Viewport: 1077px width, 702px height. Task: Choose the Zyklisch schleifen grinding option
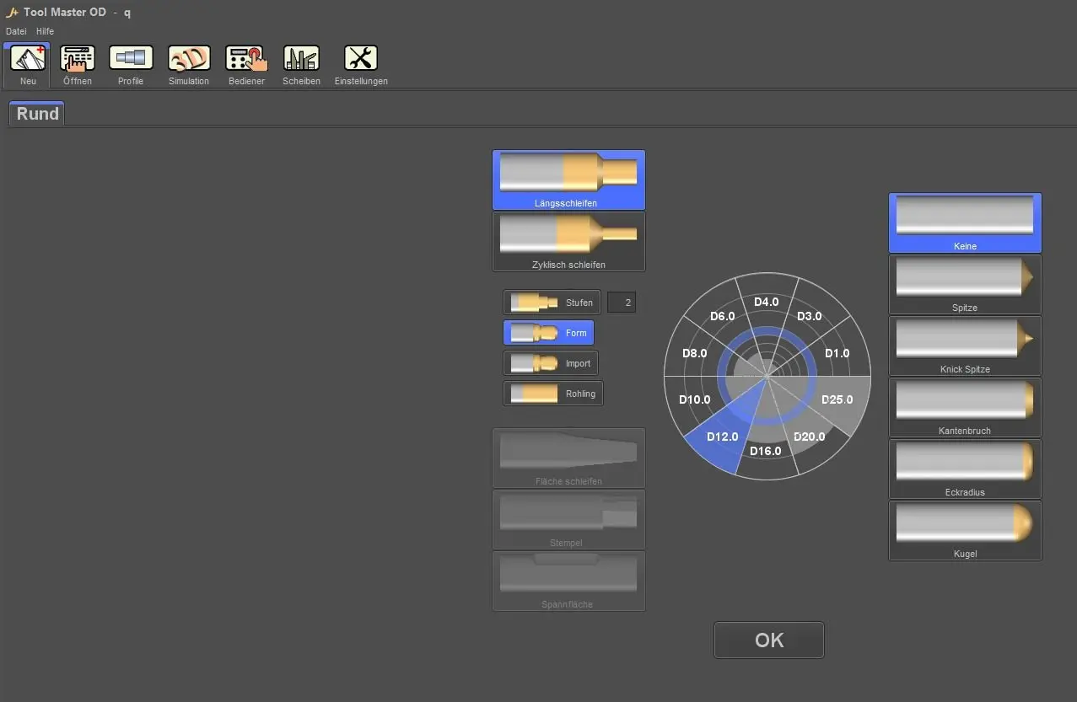[x=568, y=241]
